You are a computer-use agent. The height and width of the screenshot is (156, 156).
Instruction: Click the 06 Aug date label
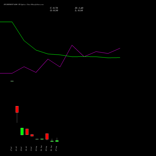pos(51,148)
